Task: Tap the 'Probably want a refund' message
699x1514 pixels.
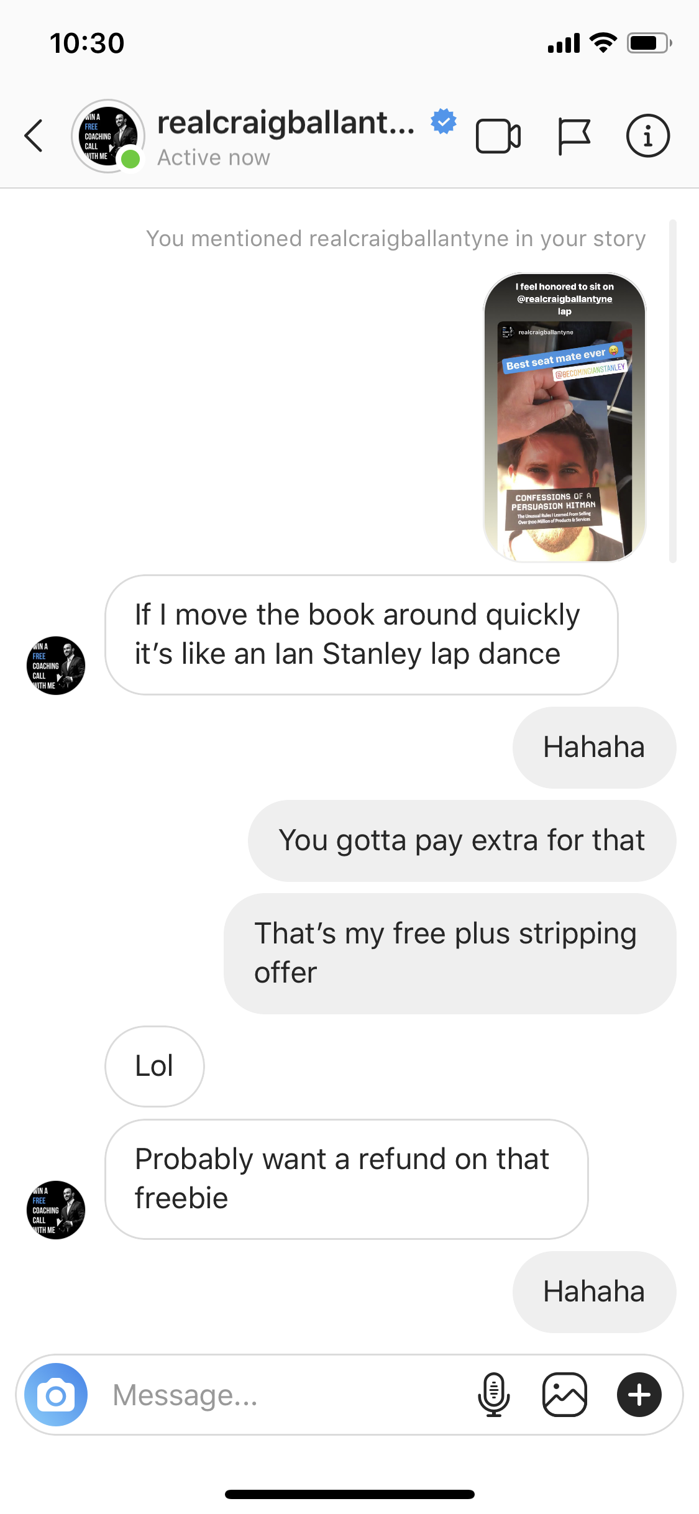Action: [347, 1179]
